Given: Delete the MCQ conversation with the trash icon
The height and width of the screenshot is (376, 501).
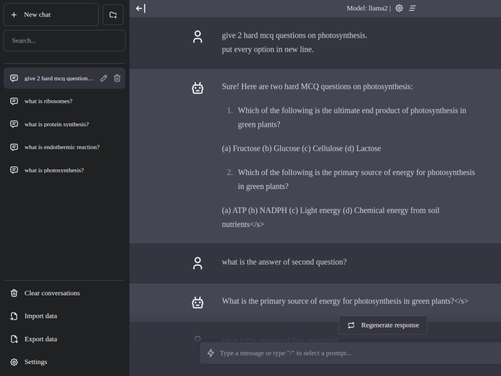Looking at the screenshot, I should click(117, 78).
